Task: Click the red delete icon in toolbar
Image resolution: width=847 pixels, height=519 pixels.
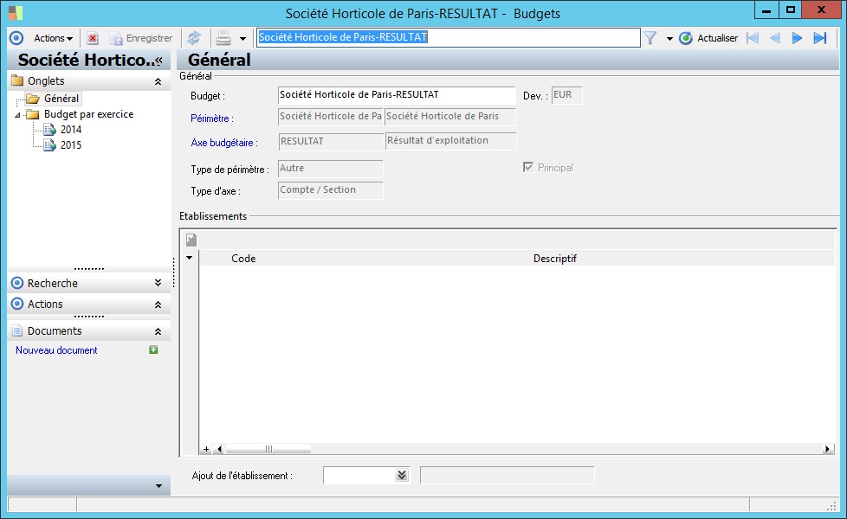Action: (x=93, y=38)
